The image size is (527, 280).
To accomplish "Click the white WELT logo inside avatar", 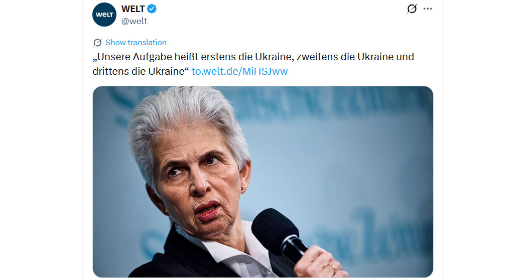I will point(104,15).
